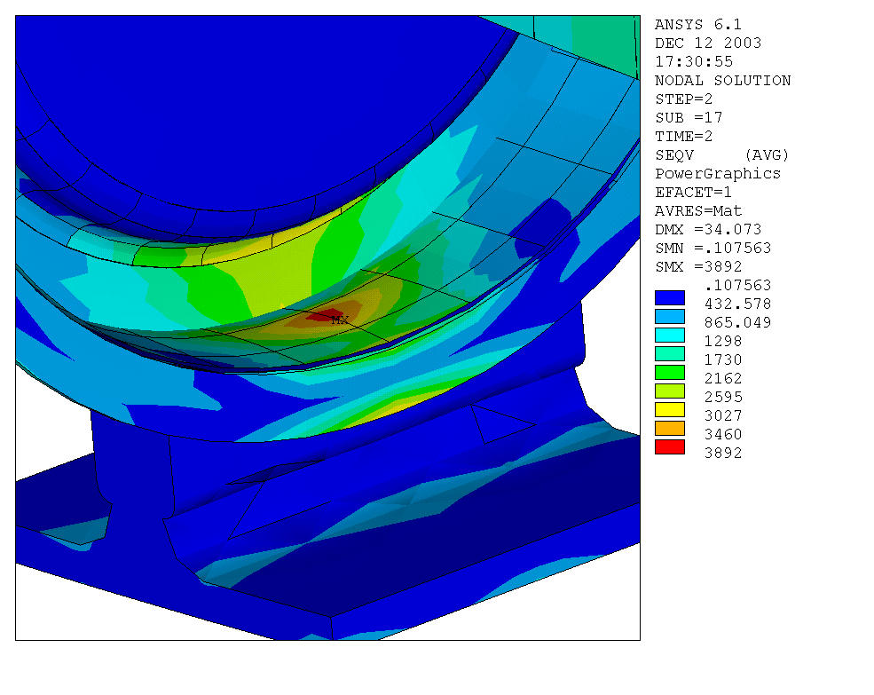Click the 'EFACET=1' text
The height and width of the screenshot is (695, 874).
pos(693,193)
